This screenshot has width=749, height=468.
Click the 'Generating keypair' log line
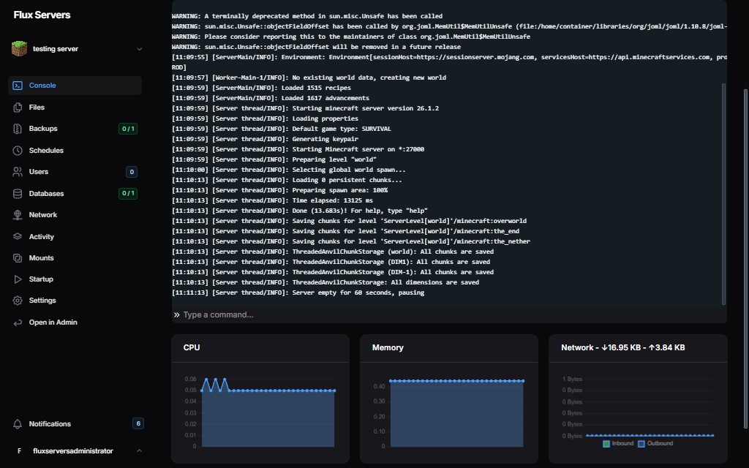click(265, 139)
